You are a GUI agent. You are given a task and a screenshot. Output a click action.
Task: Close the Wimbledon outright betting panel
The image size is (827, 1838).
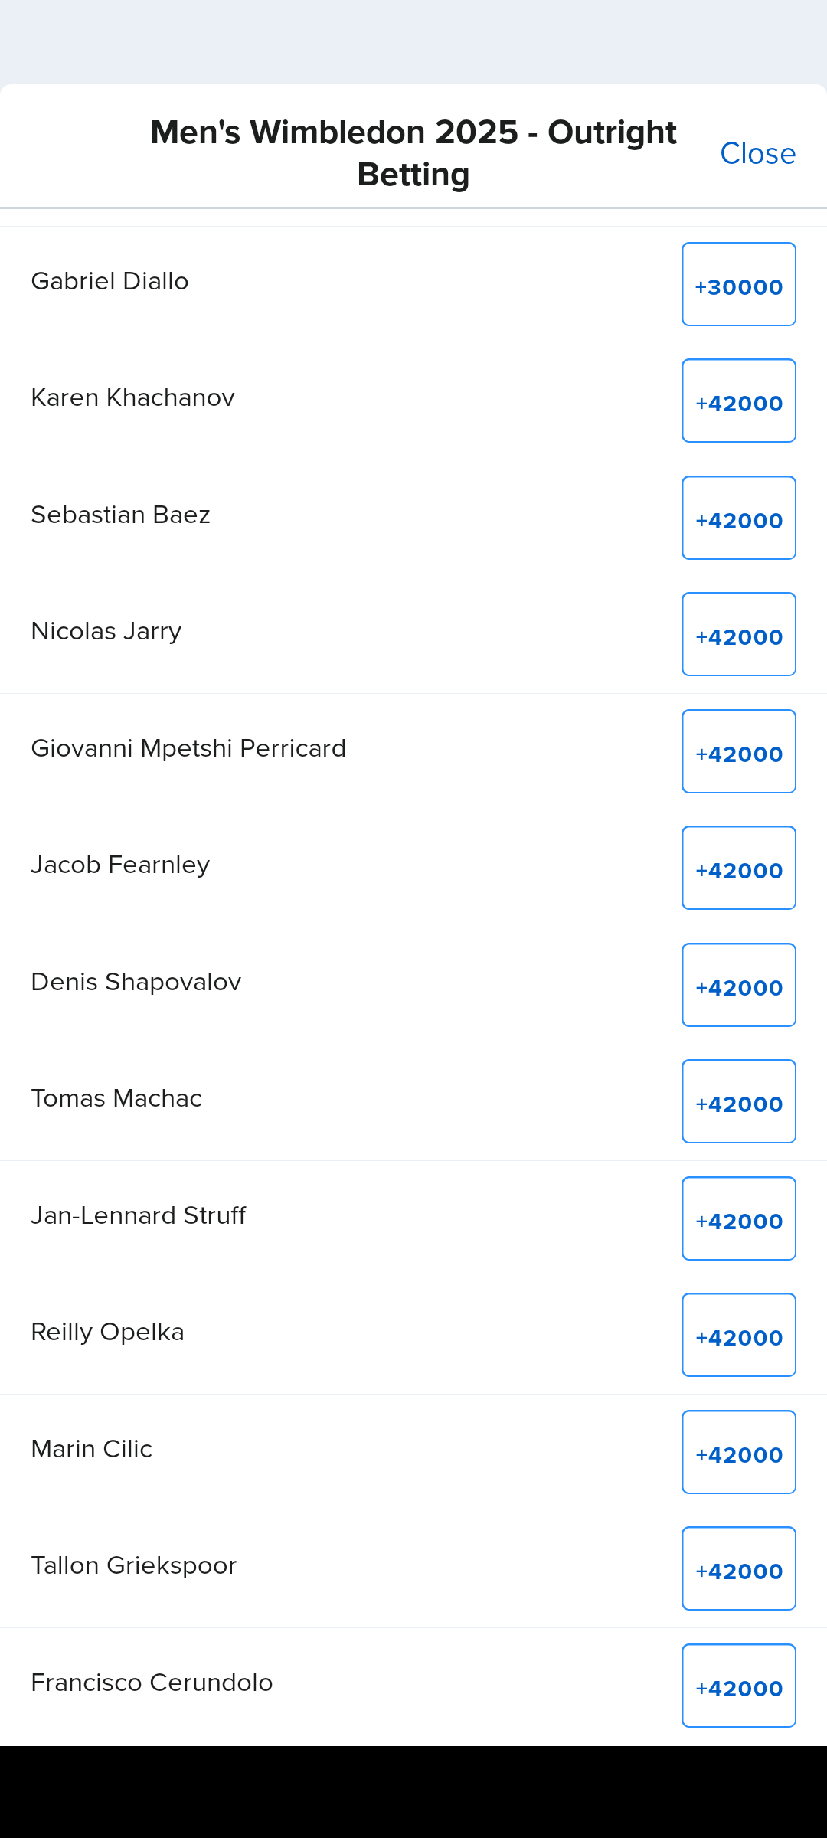pyautogui.click(x=757, y=154)
